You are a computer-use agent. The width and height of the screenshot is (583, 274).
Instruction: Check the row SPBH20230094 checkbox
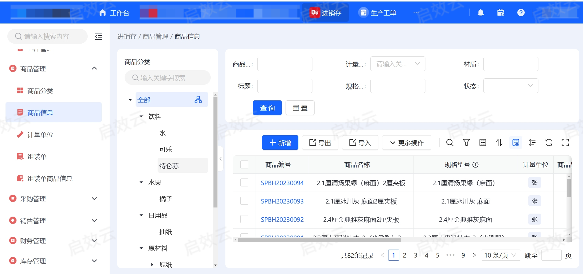pyautogui.click(x=244, y=182)
